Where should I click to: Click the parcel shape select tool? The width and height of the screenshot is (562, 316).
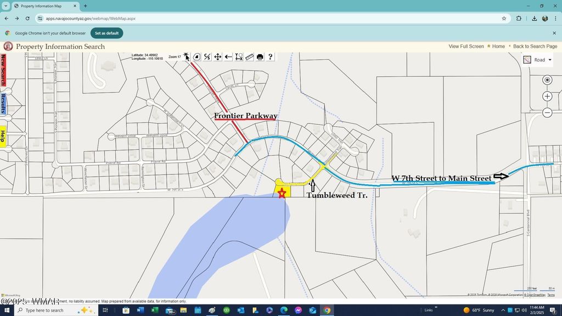[x=196, y=57]
